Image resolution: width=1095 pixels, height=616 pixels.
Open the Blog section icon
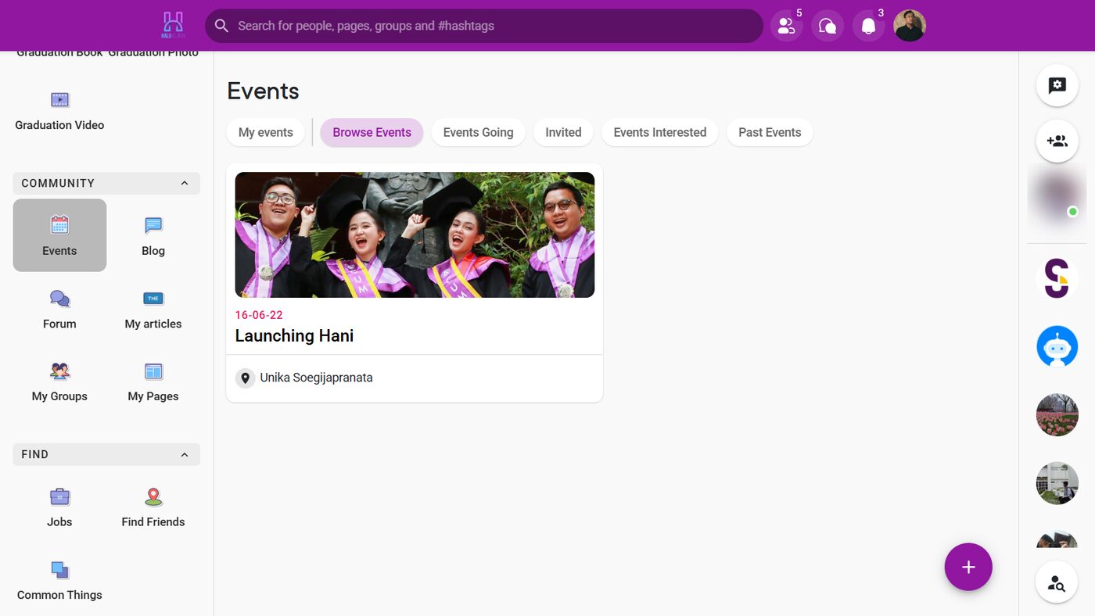pos(153,226)
